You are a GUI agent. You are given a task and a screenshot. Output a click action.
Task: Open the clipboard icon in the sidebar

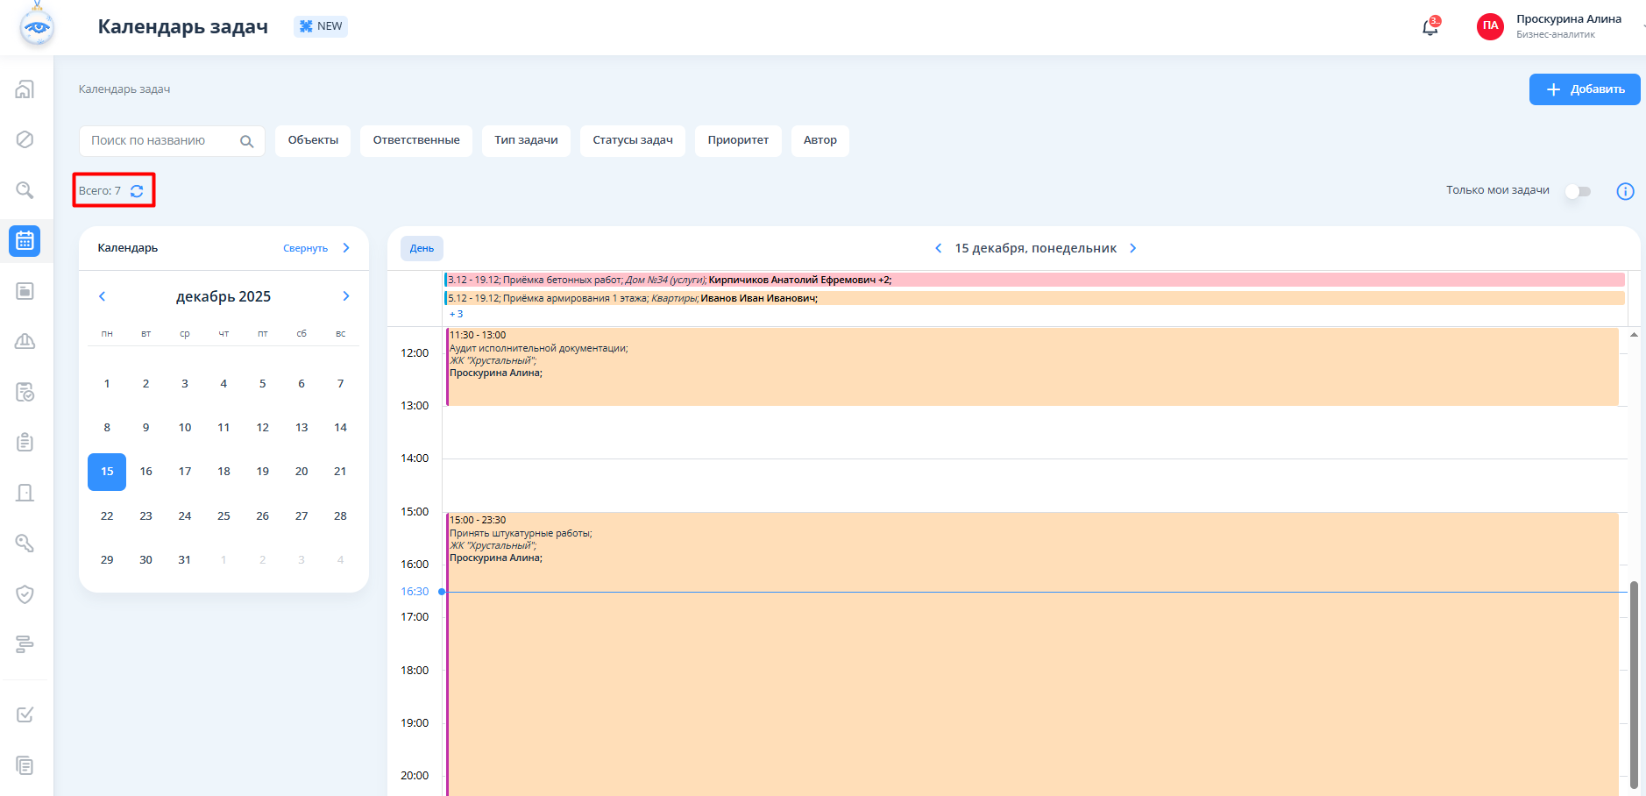coord(25,442)
